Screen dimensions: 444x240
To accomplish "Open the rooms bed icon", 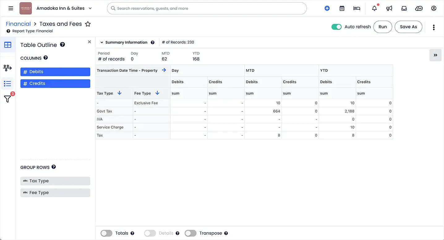I will click(x=357, y=8).
